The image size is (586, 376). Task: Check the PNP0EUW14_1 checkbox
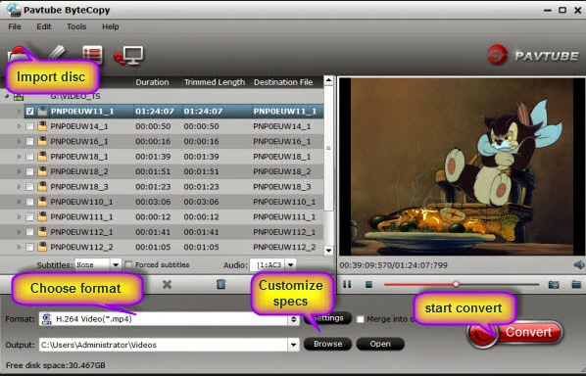[x=30, y=126]
